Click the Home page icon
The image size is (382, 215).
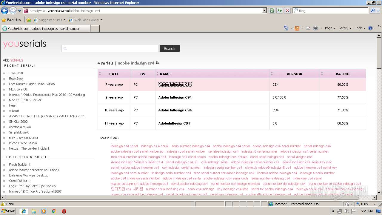coord(286,28)
